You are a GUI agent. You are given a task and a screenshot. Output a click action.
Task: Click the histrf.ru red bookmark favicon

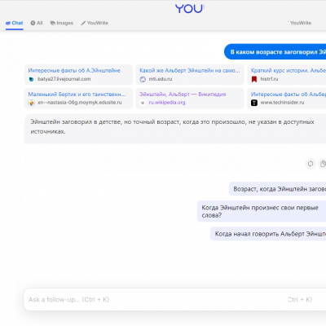click(254, 79)
